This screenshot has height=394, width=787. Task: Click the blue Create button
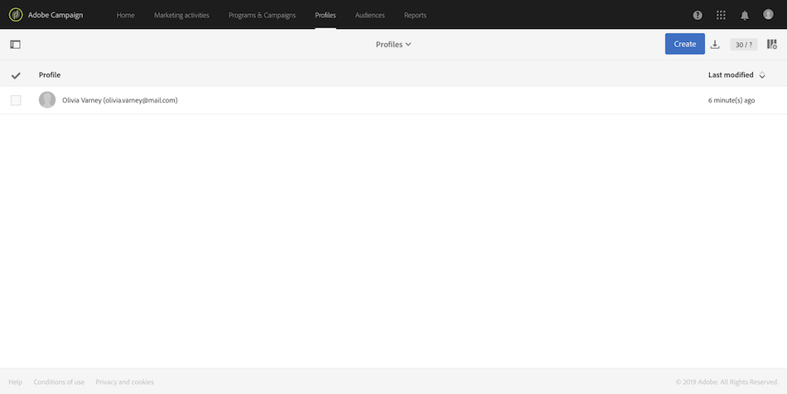point(685,44)
